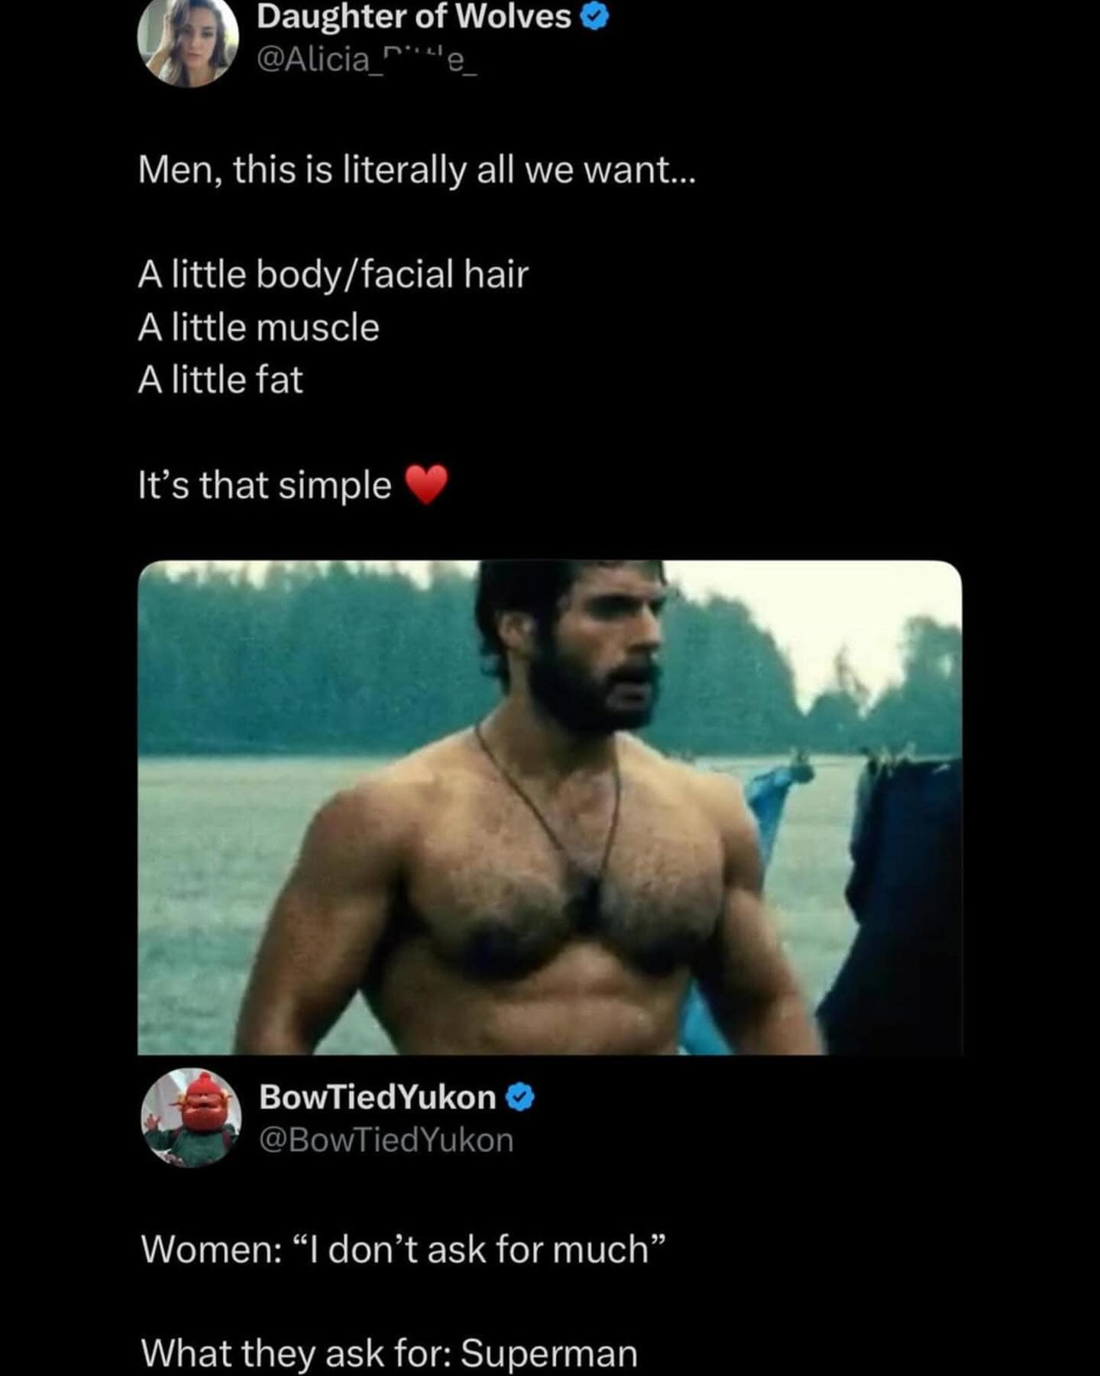1100x1376 pixels.
Task: Click verified badge next to BowTiedYukon
Action: (521, 1098)
